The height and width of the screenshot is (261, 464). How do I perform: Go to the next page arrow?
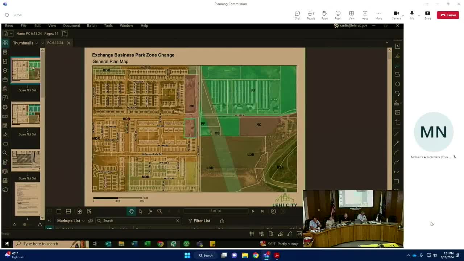(x=253, y=211)
